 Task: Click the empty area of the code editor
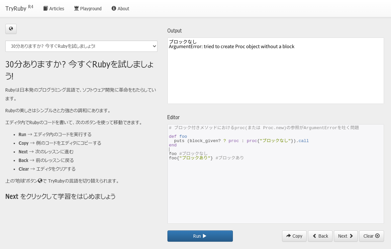[275, 193]
